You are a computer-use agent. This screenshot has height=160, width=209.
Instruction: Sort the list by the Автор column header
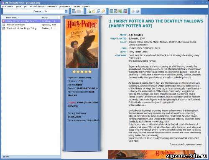point(49,17)
